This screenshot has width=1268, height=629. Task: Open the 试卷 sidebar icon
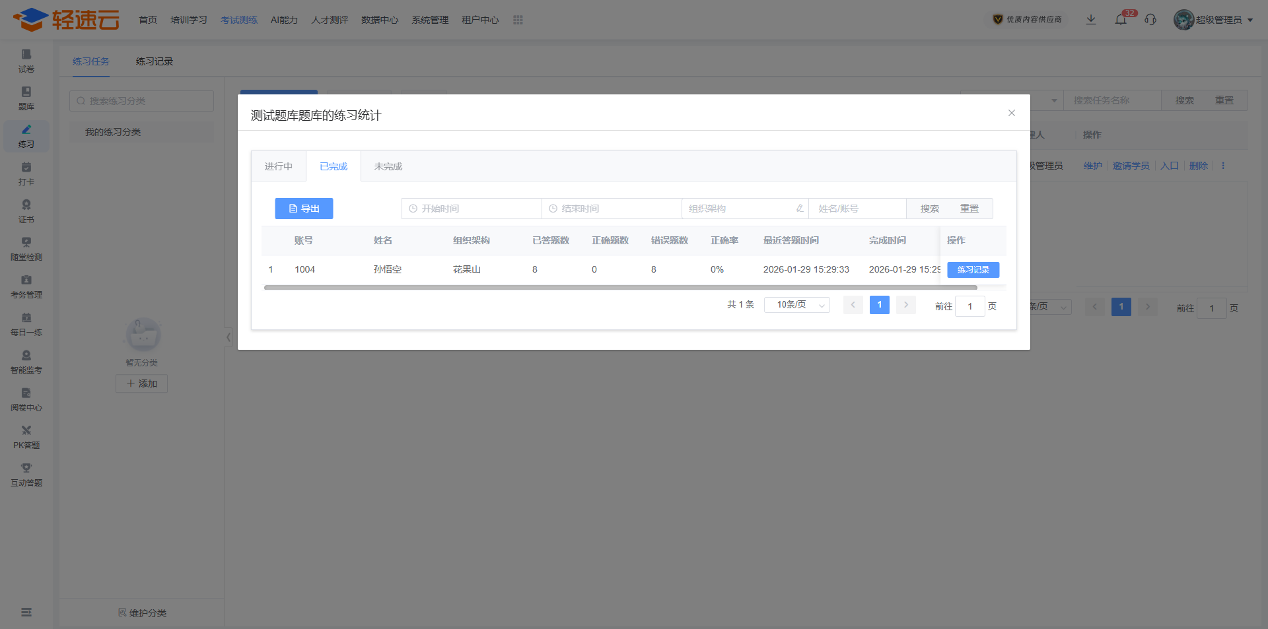point(26,61)
